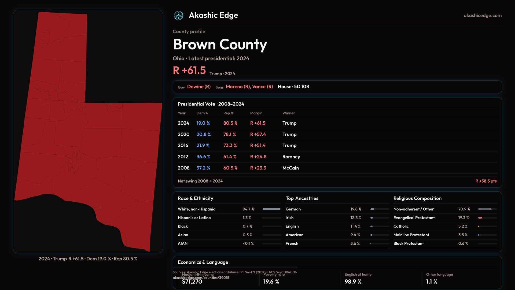Click the Net swing R +38.3 pts value
This screenshot has height=290, width=515.
pyautogui.click(x=486, y=181)
